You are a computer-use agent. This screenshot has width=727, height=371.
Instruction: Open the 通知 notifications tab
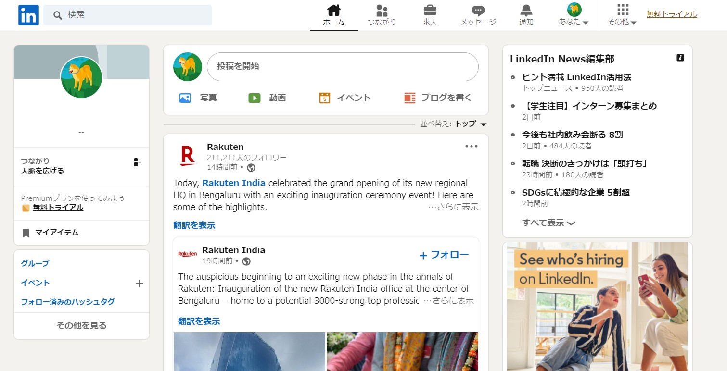point(526,15)
